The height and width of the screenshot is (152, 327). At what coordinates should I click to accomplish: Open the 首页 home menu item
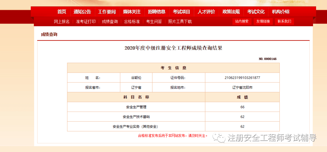pos(62,12)
